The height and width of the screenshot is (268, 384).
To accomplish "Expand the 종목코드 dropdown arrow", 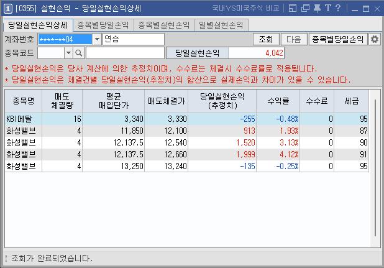I will (x=68, y=53).
